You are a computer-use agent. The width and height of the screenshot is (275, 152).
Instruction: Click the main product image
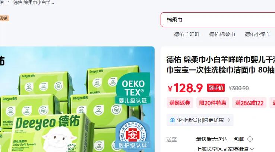77,99
